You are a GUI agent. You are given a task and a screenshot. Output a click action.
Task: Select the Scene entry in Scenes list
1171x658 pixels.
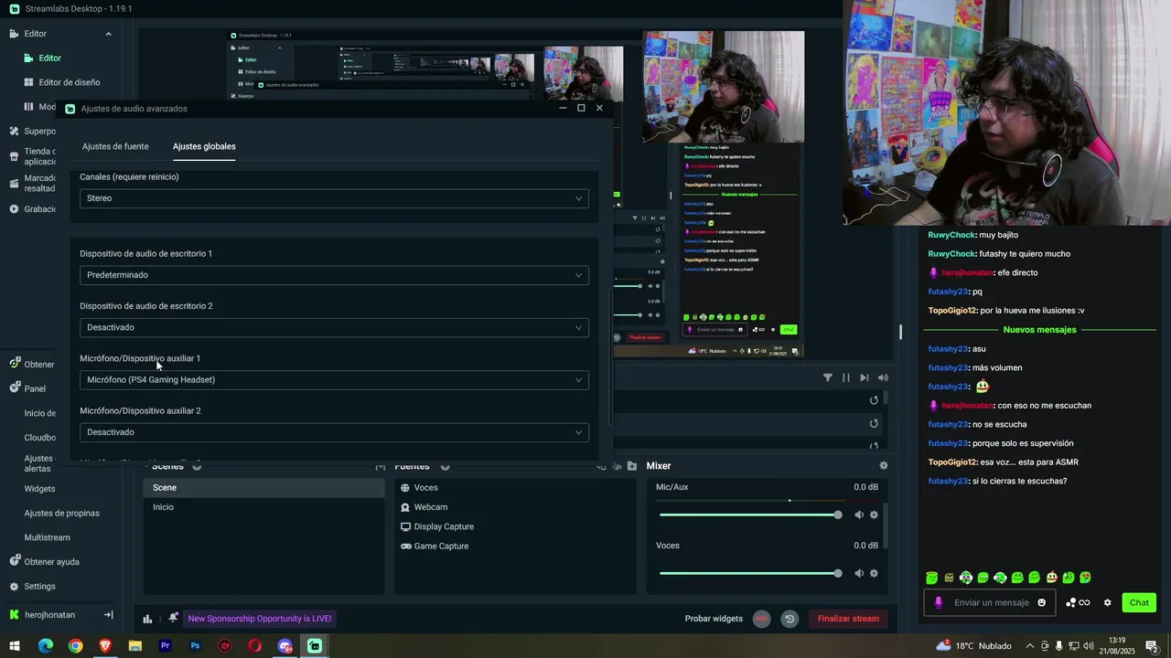pos(264,488)
